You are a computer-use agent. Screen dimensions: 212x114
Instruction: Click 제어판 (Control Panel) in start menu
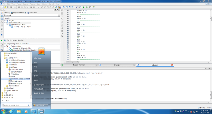[x=36, y=80]
